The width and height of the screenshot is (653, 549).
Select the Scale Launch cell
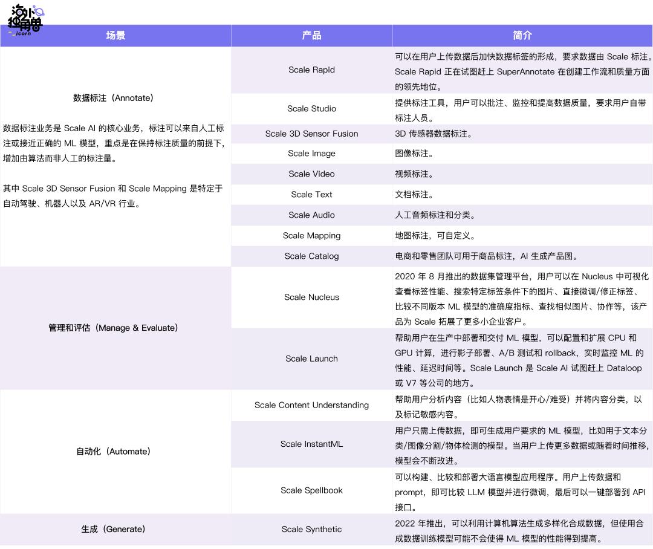(x=311, y=359)
